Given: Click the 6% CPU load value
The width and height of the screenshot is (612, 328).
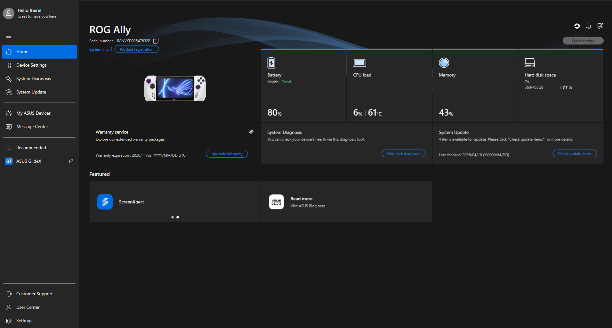Looking at the screenshot, I should (x=358, y=113).
